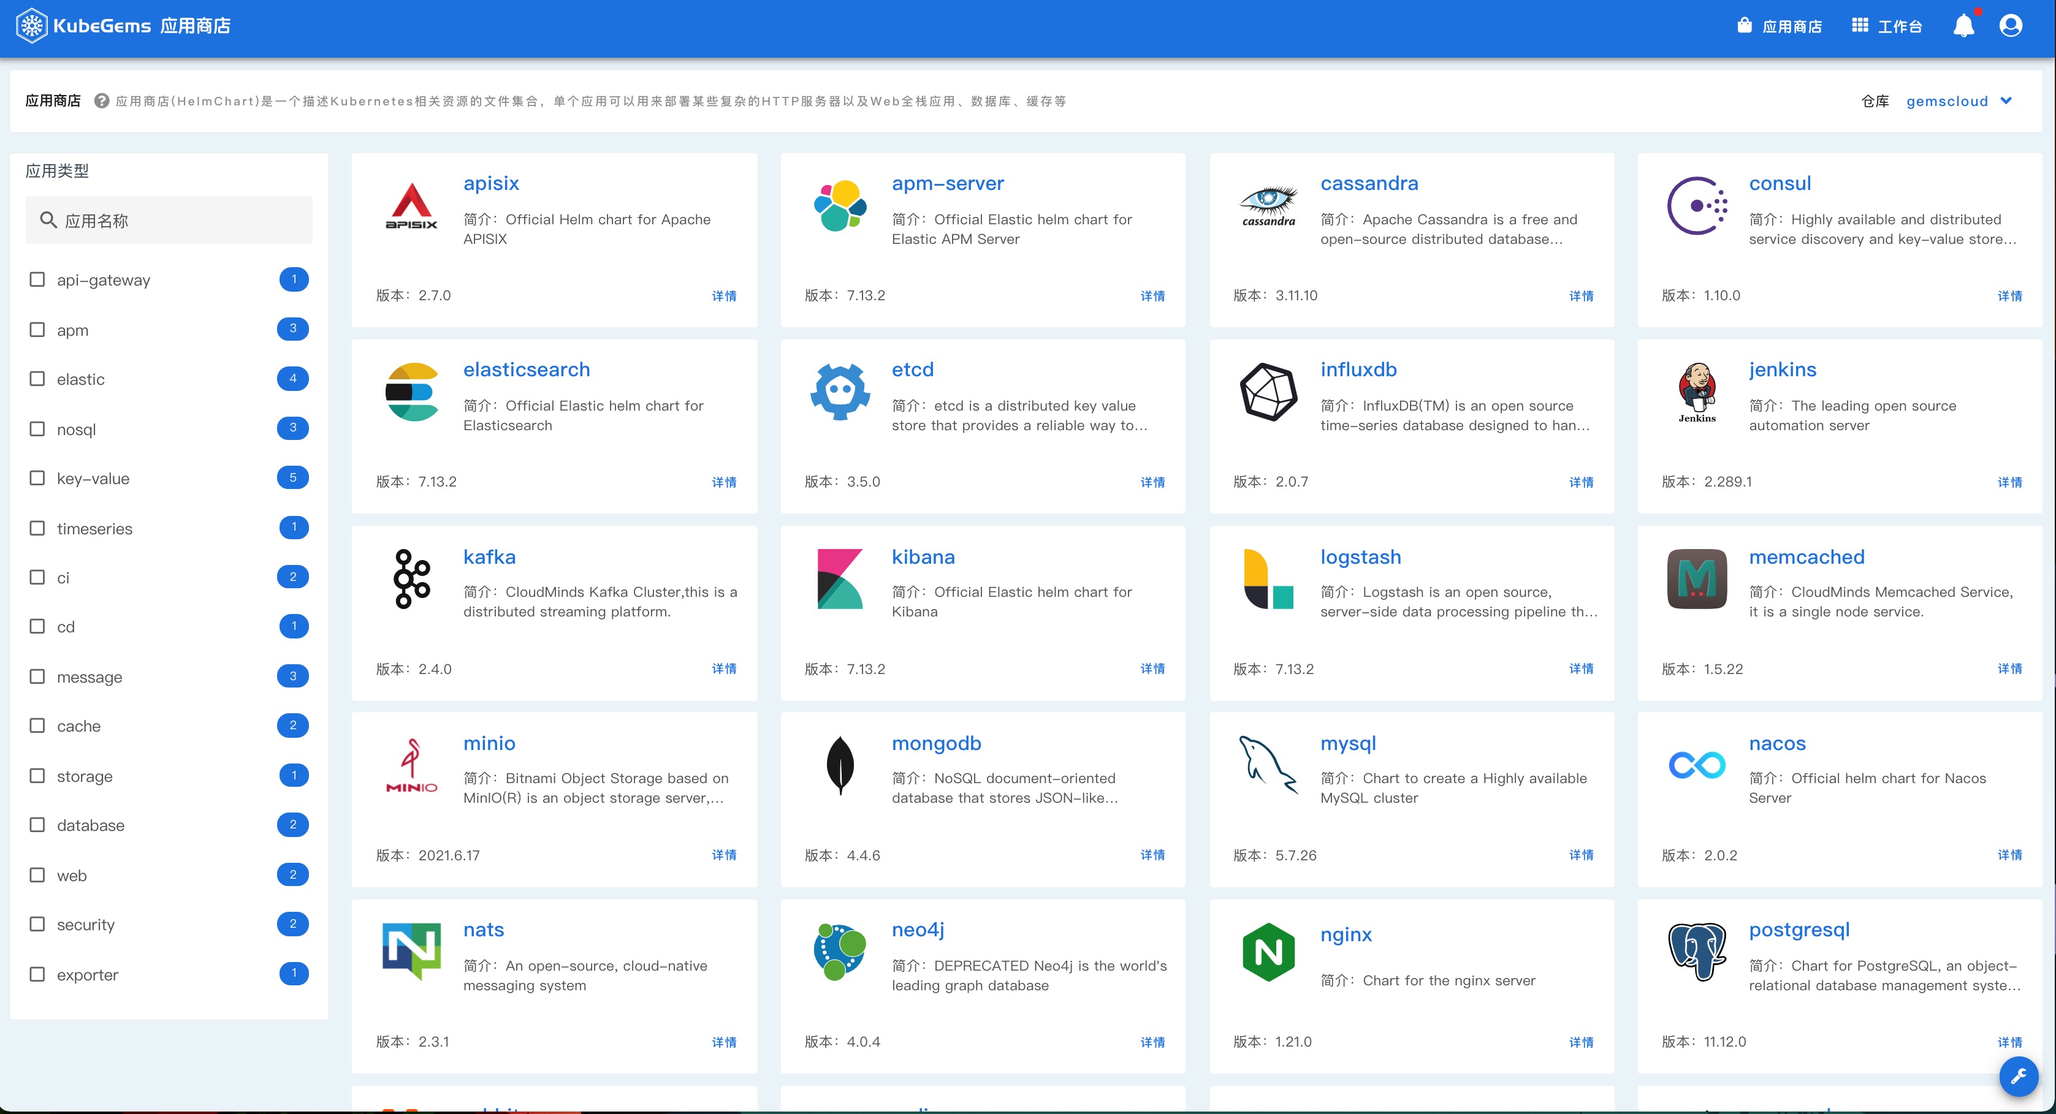2056x1114 pixels.
Task: Check the database filter checkbox
Action: click(37, 825)
